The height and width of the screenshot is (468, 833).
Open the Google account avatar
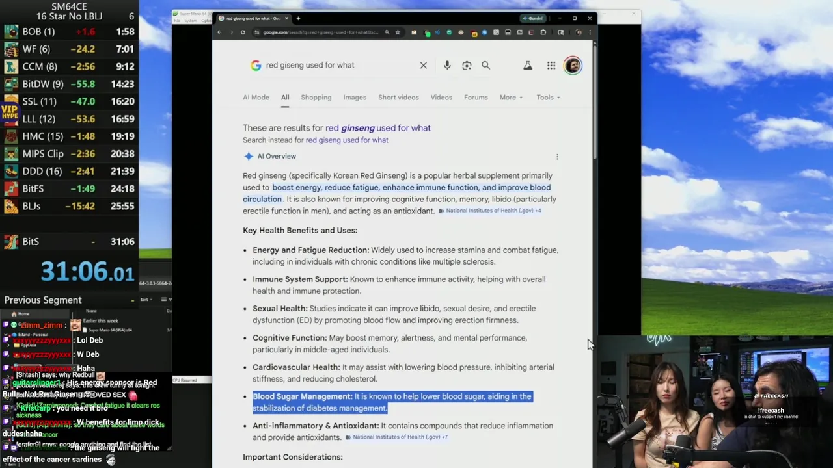coord(573,65)
